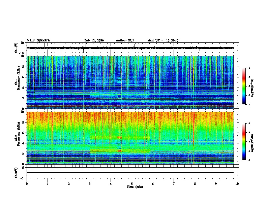
Task: Click time axis tick label "7"
Action: (174, 184)
